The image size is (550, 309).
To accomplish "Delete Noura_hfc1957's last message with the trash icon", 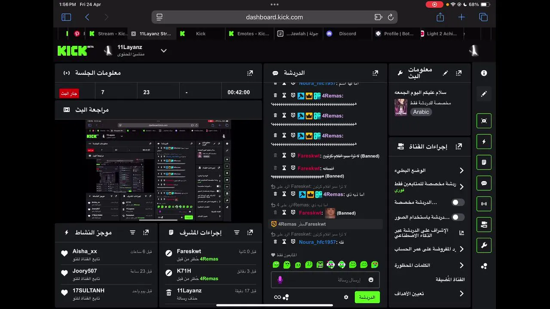I will pos(275,242).
